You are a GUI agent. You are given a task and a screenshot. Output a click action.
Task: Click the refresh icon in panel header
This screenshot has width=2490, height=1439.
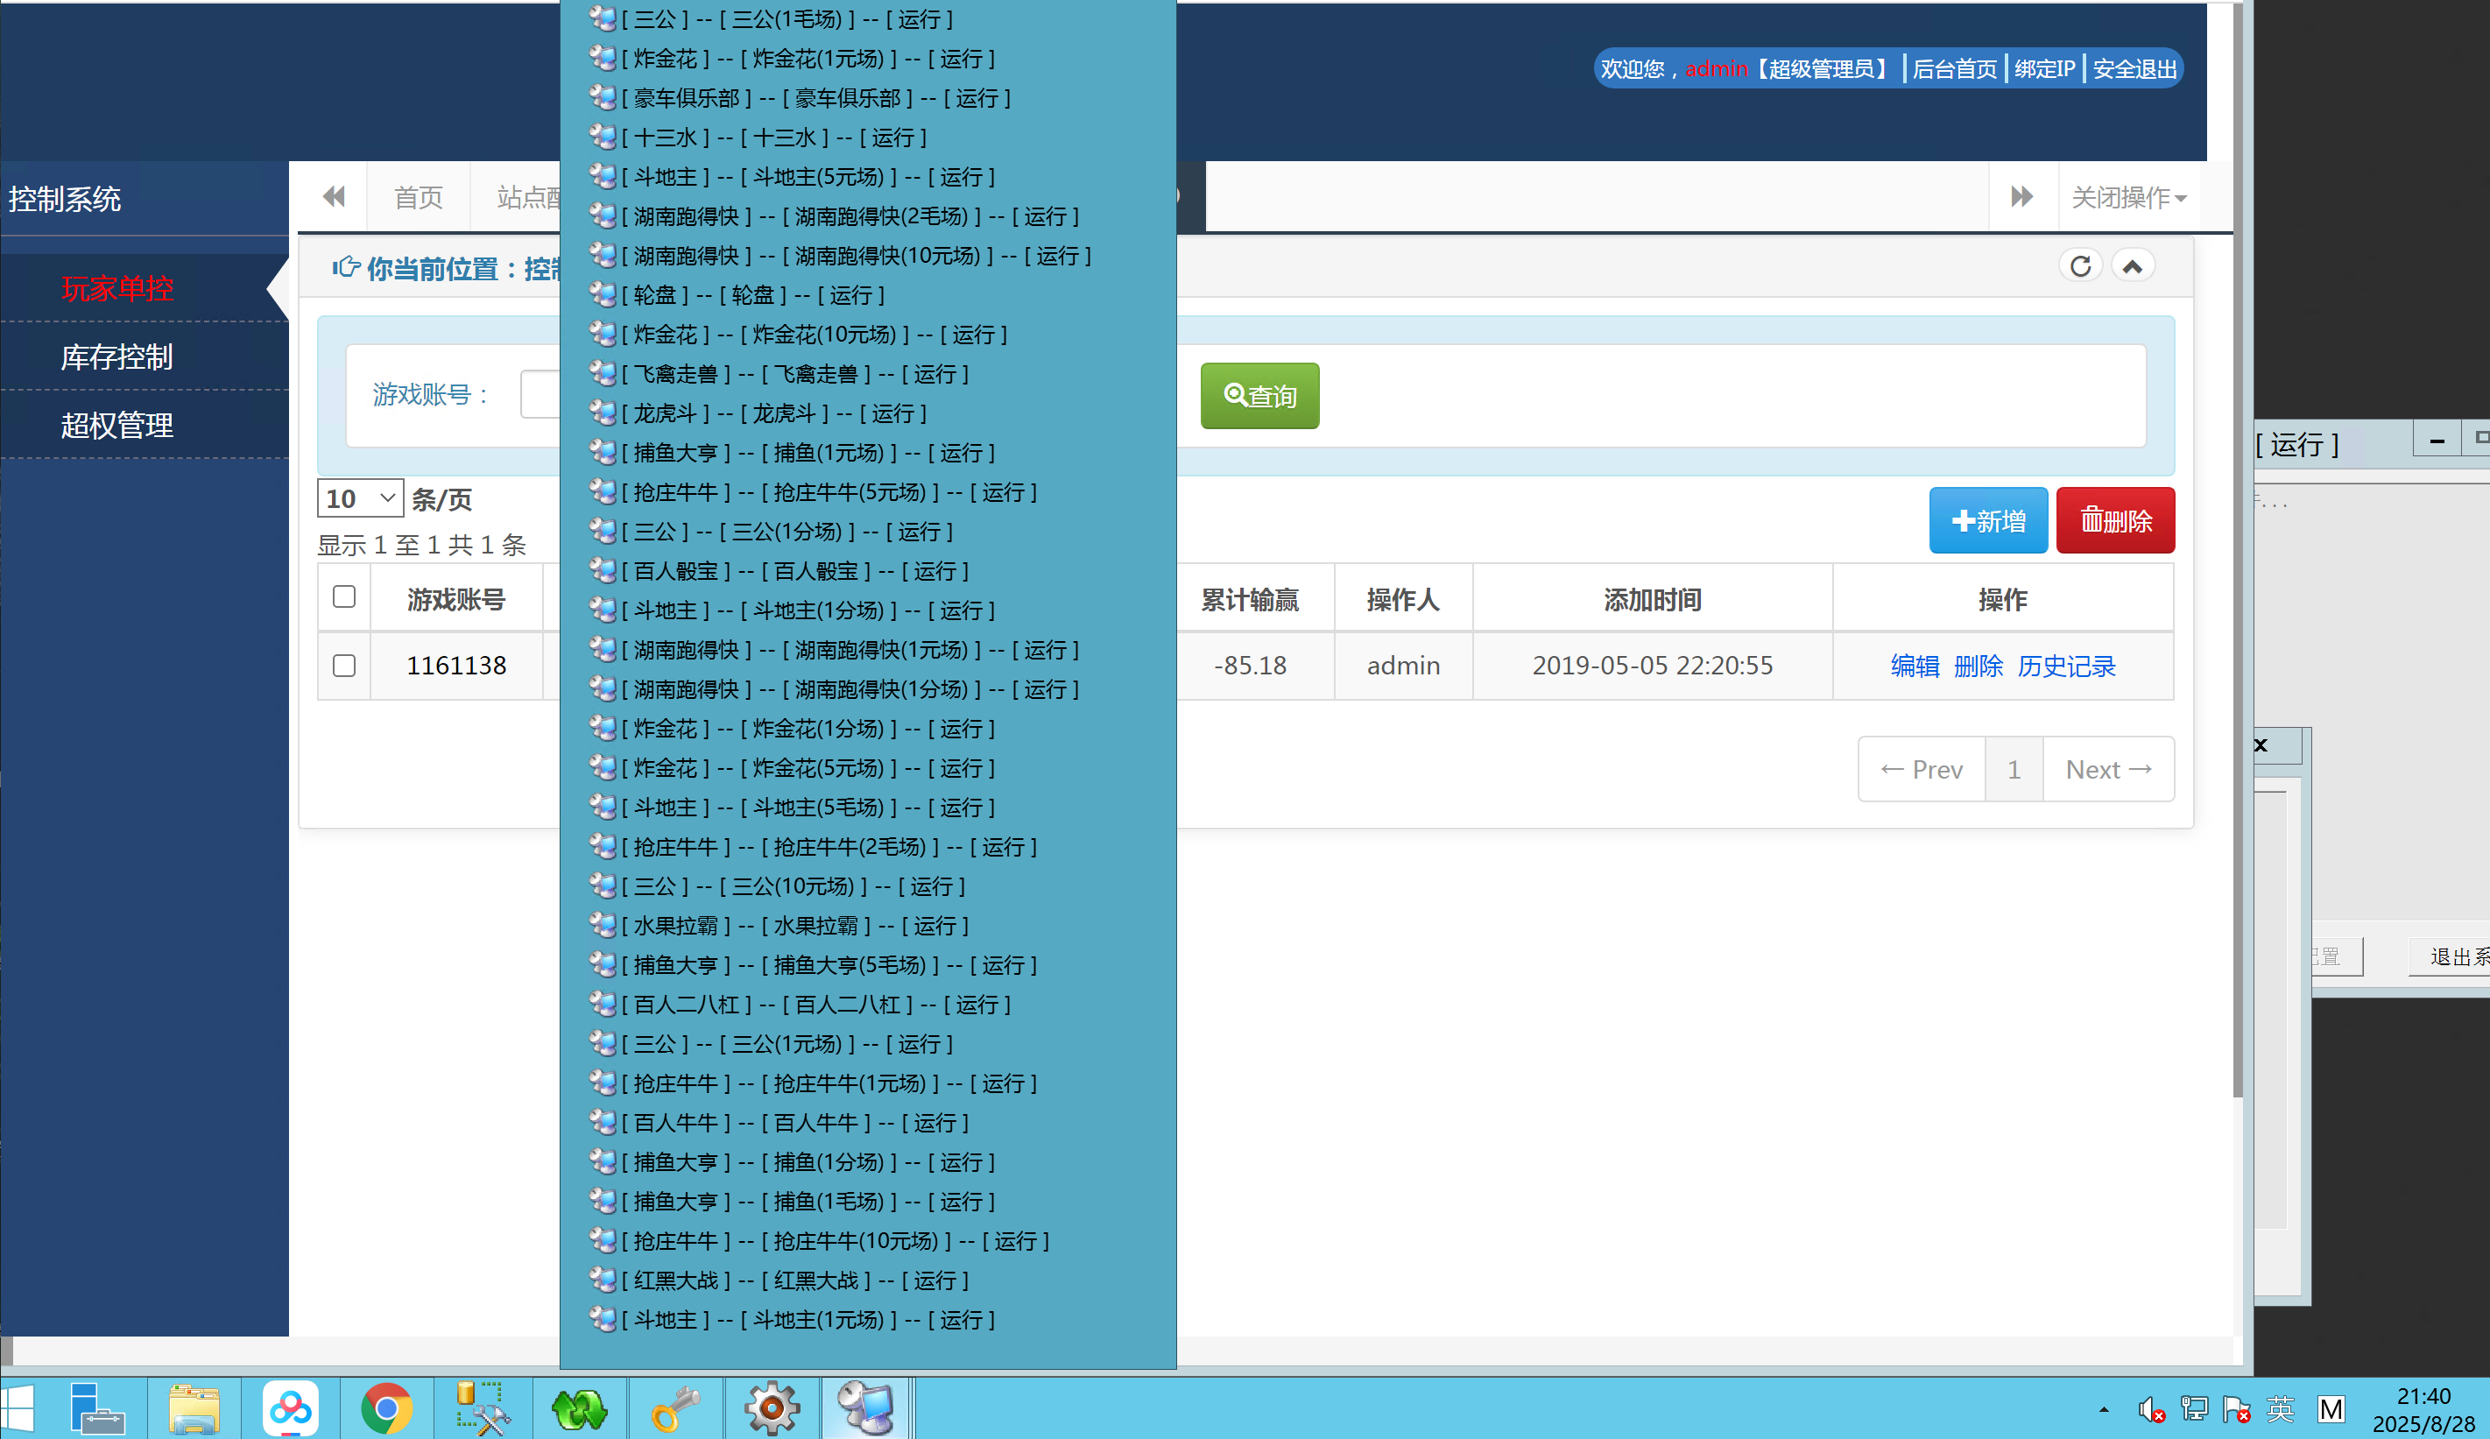pos(2080,266)
